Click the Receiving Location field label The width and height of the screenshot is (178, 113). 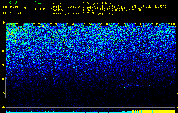[x=66, y=6]
